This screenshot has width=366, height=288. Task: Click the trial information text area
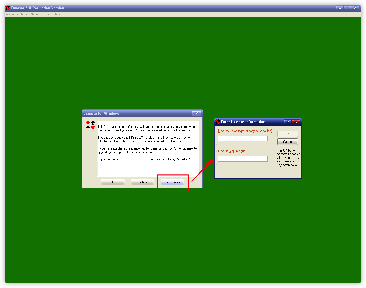(148, 148)
